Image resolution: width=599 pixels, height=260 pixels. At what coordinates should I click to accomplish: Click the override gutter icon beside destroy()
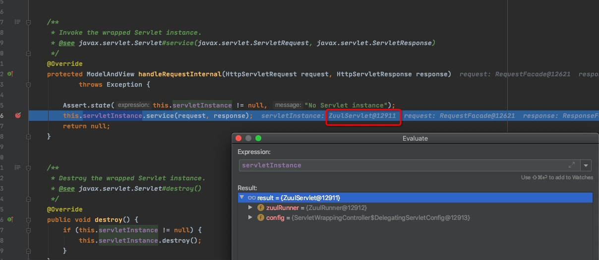pyautogui.click(x=10, y=219)
